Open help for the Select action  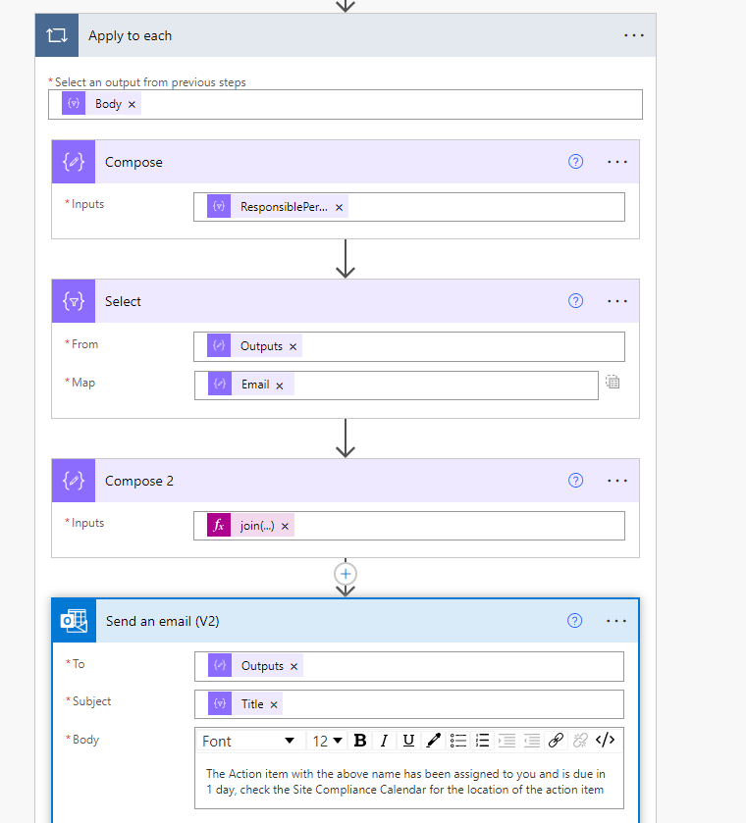click(576, 301)
